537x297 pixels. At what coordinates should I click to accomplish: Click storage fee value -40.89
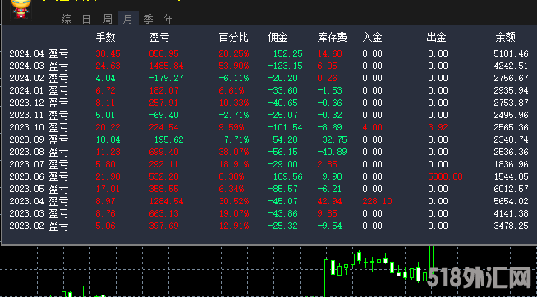pyautogui.click(x=333, y=153)
